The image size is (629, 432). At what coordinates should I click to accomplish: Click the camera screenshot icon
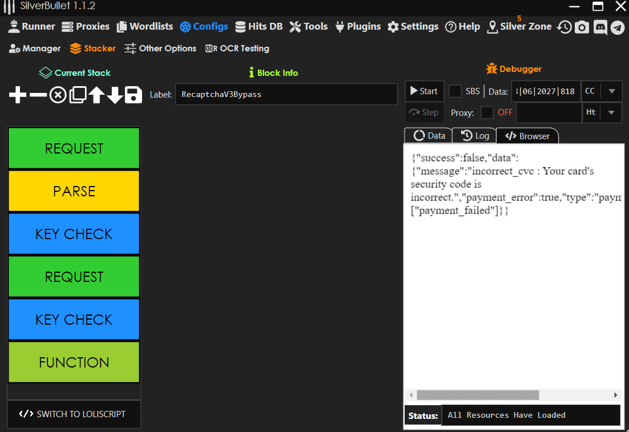pos(582,27)
